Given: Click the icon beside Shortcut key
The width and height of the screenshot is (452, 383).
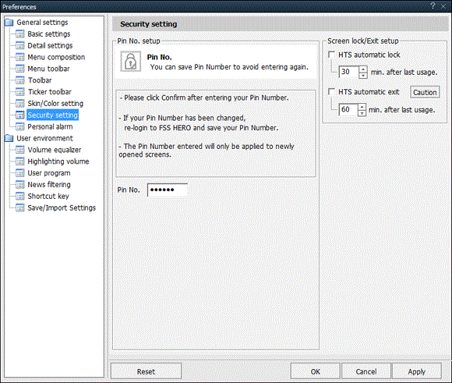Looking at the screenshot, I should pyautogui.click(x=20, y=197).
